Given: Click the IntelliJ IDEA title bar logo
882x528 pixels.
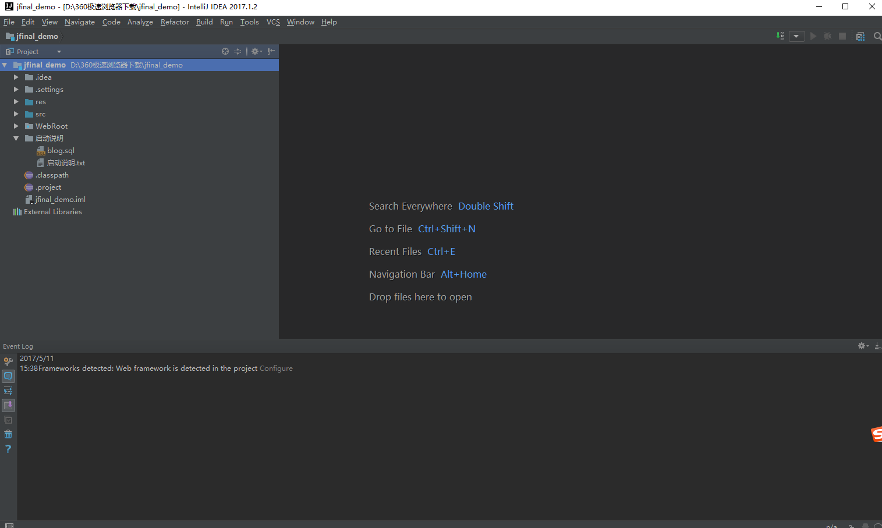Looking at the screenshot, I should (9, 6).
